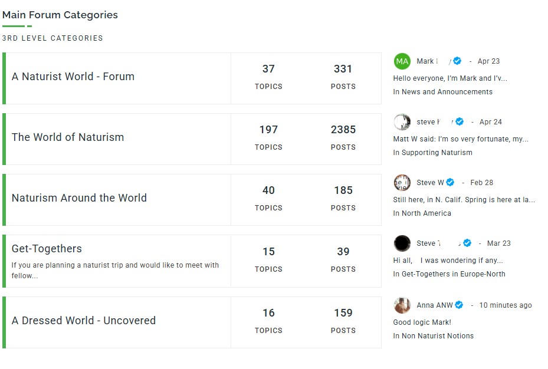Open Naturism Around the World category
Screen dimensions: 548x369
pyautogui.click(x=79, y=198)
